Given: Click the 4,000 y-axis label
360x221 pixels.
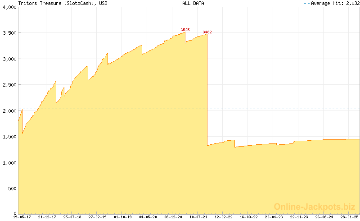Looking at the screenshot, I should point(9,7).
